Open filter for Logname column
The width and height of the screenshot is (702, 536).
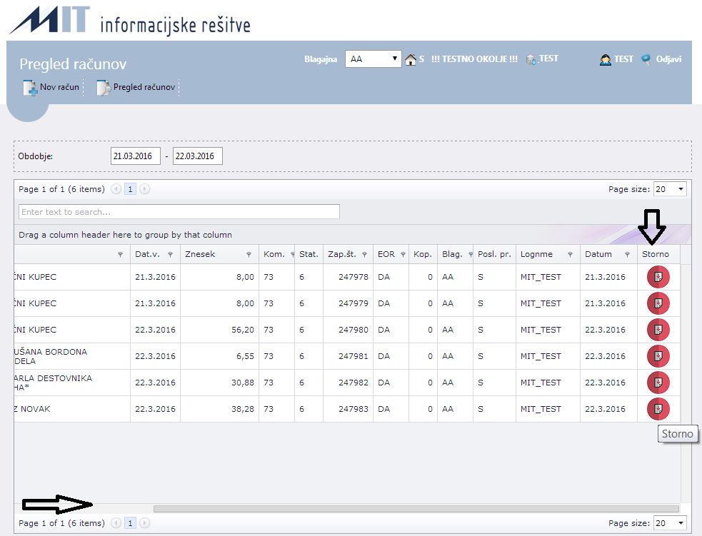(570, 254)
